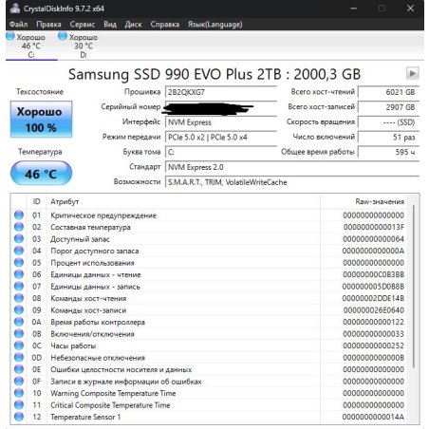The image size is (429, 429).
Task: Click status circle for Процент использования row
Action: click(x=19, y=263)
